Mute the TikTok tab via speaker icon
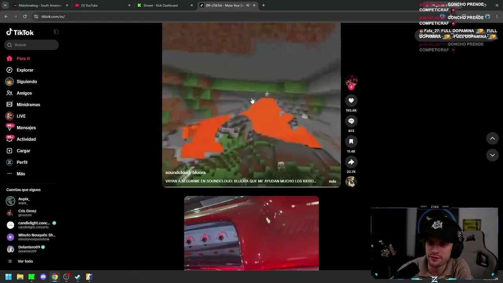This screenshot has width=503, height=283. click(248, 6)
